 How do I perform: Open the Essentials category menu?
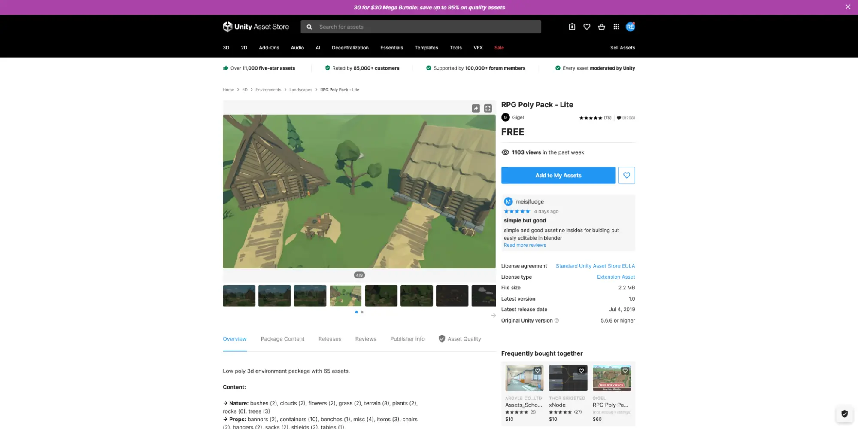[391, 48]
